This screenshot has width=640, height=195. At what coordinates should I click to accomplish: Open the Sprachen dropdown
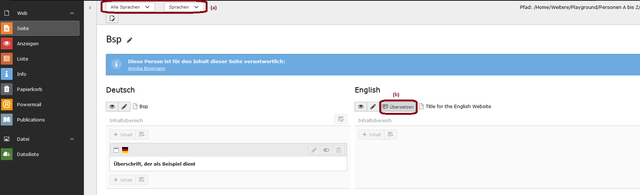[x=184, y=7]
